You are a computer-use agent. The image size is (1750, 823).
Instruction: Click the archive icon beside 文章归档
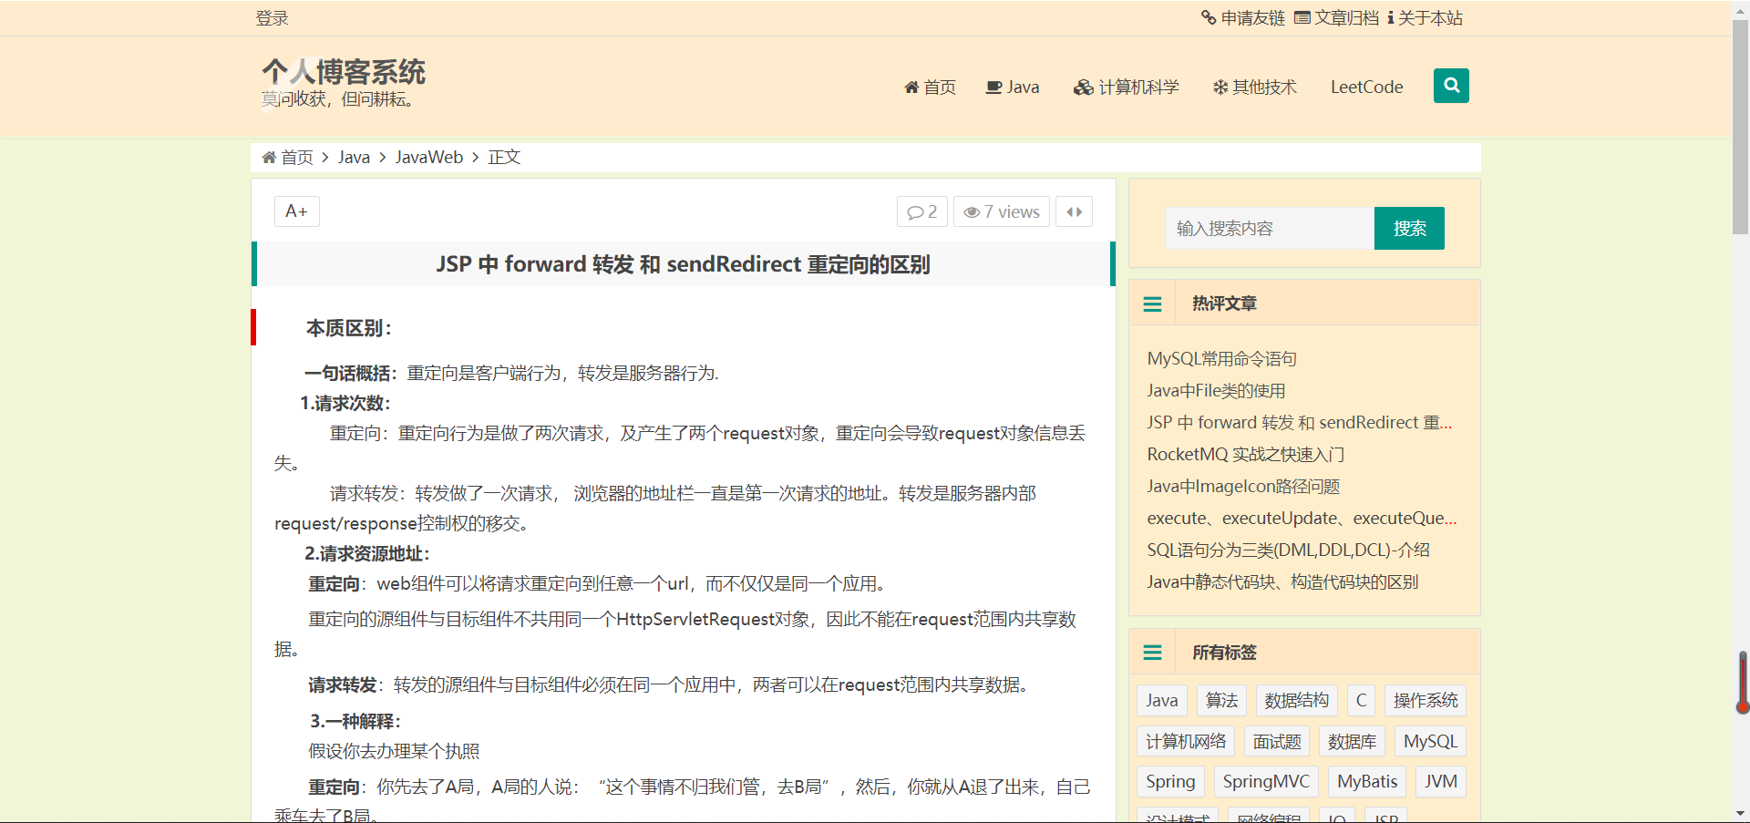coord(1302,17)
